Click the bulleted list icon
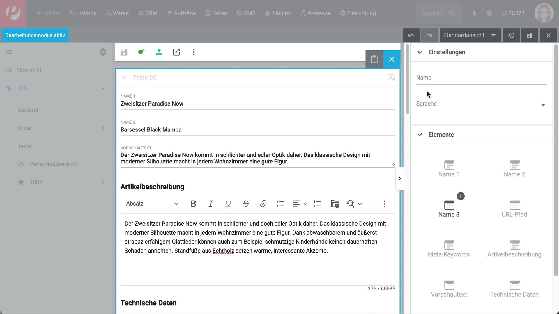559x314 pixels. pos(280,204)
